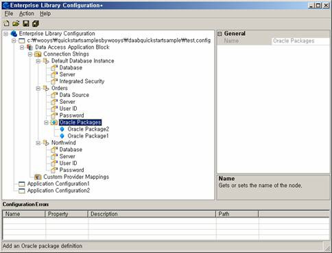Select the Integrated Security label
The width and height of the screenshot is (332, 253).
82,81
